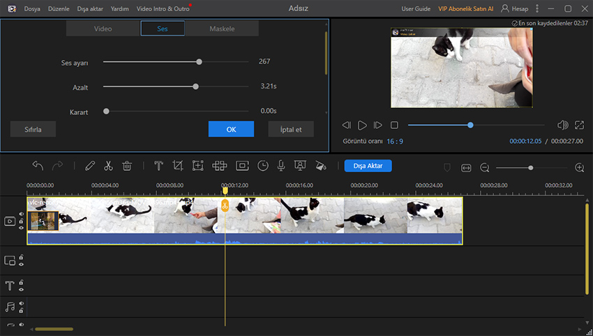The image size is (593, 336).
Task: Open the pencil edit tool
Action: [x=89, y=166]
